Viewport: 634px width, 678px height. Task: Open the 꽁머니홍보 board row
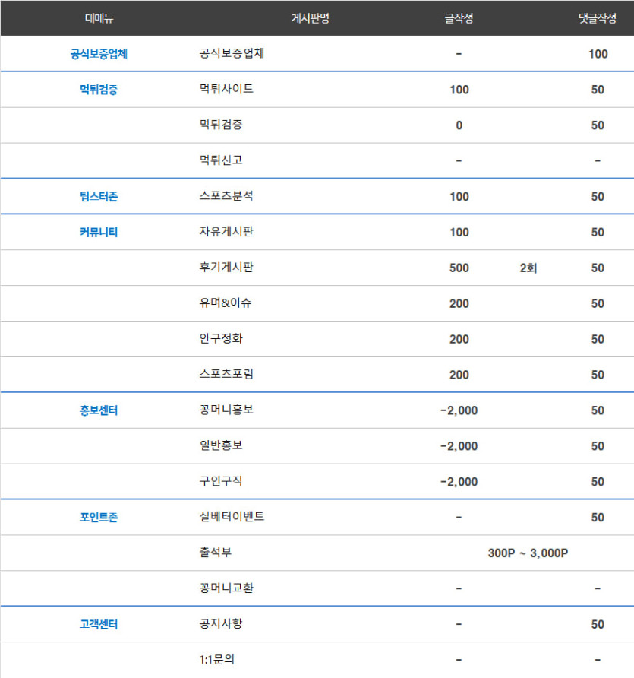[226, 410]
